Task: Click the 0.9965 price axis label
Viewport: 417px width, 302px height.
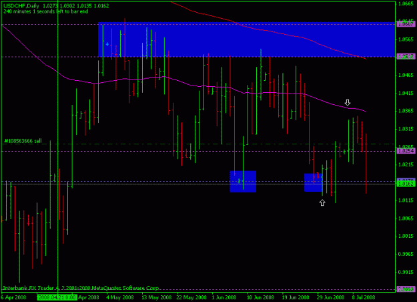Action: tap(406, 254)
